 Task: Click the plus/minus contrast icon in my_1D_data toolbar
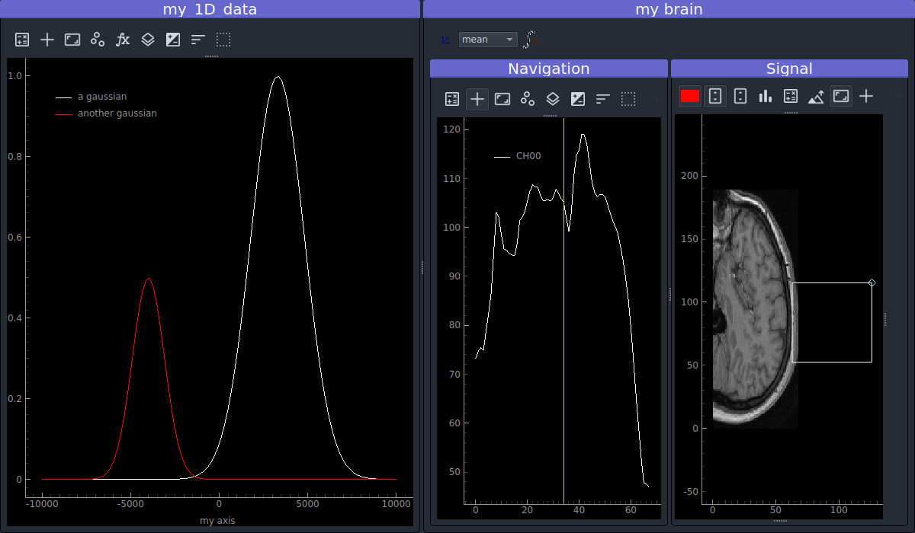173,40
